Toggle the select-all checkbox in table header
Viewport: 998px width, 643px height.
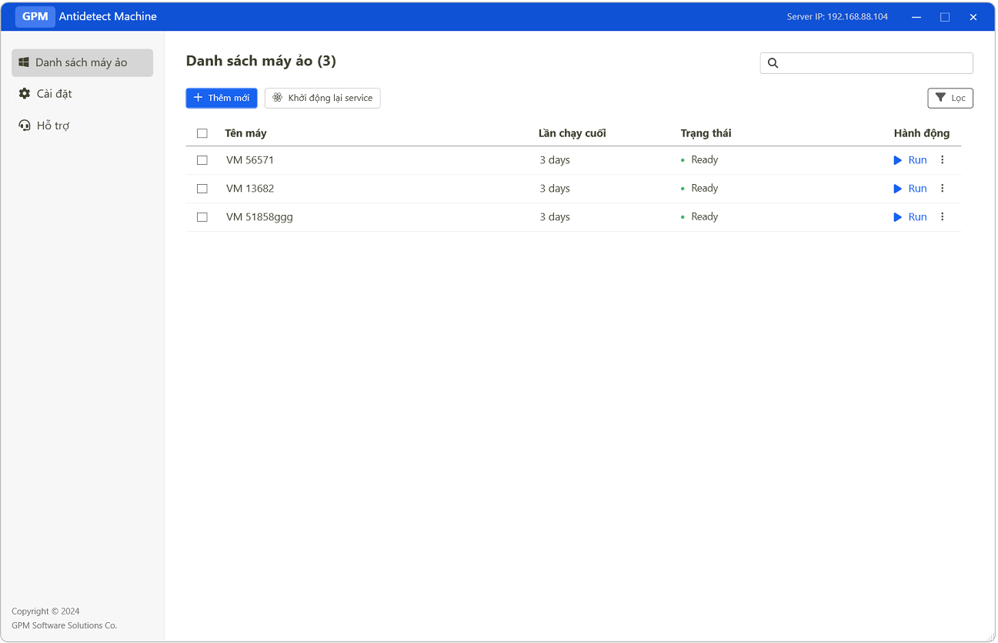click(x=202, y=133)
